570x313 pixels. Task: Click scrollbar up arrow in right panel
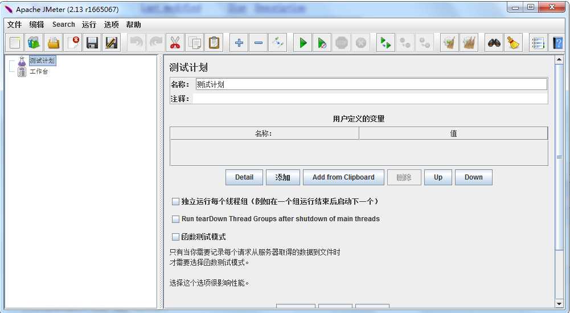coord(559,59)
